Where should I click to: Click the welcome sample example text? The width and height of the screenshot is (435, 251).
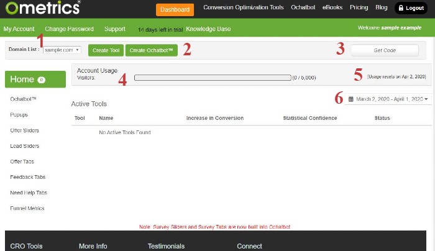click(390, 28)
